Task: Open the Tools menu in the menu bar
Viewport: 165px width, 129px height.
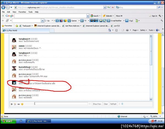Action: click(x=31, y=12)
